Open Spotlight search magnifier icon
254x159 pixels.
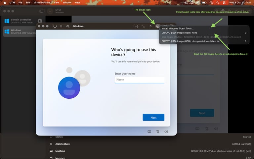click(x=218, y=3)
